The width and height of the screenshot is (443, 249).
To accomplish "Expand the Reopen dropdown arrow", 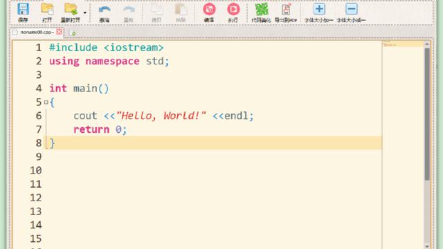I will coord(84,12).
